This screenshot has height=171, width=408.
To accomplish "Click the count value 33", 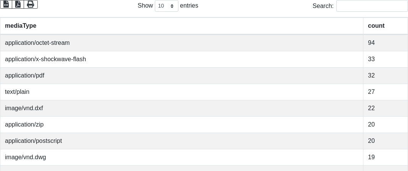I will coord(371,59).
